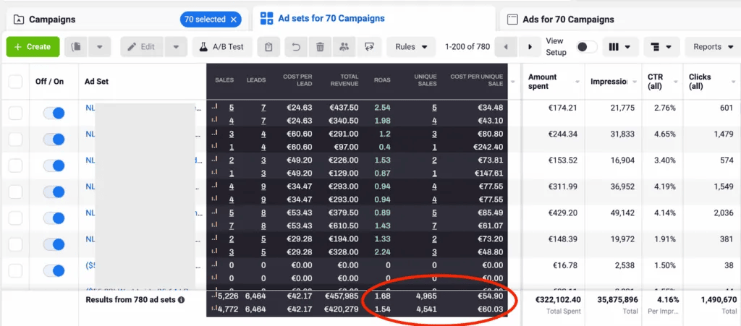Expand the Rules dropdown
The height and width of the screenshot is (326, 741).
coord(411,47)
